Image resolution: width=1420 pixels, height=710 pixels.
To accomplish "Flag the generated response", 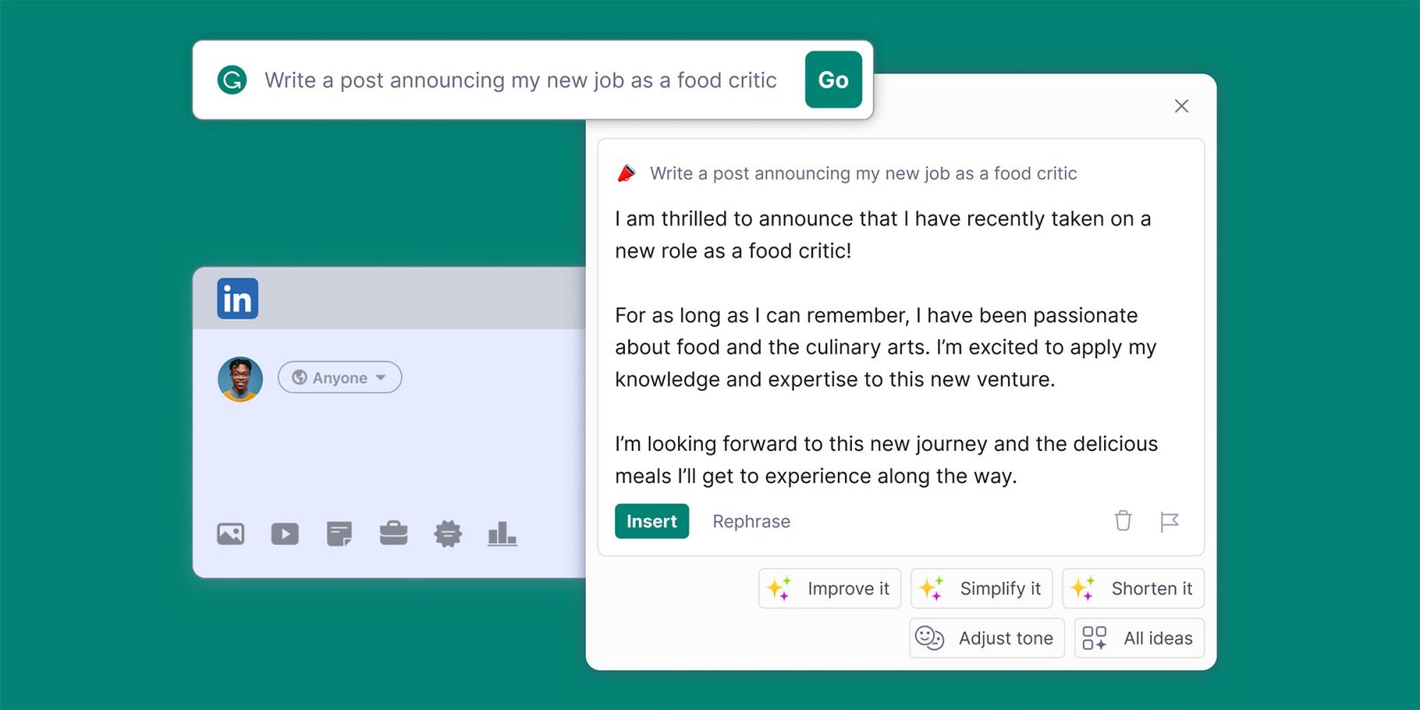I will tap(1169, 521).
